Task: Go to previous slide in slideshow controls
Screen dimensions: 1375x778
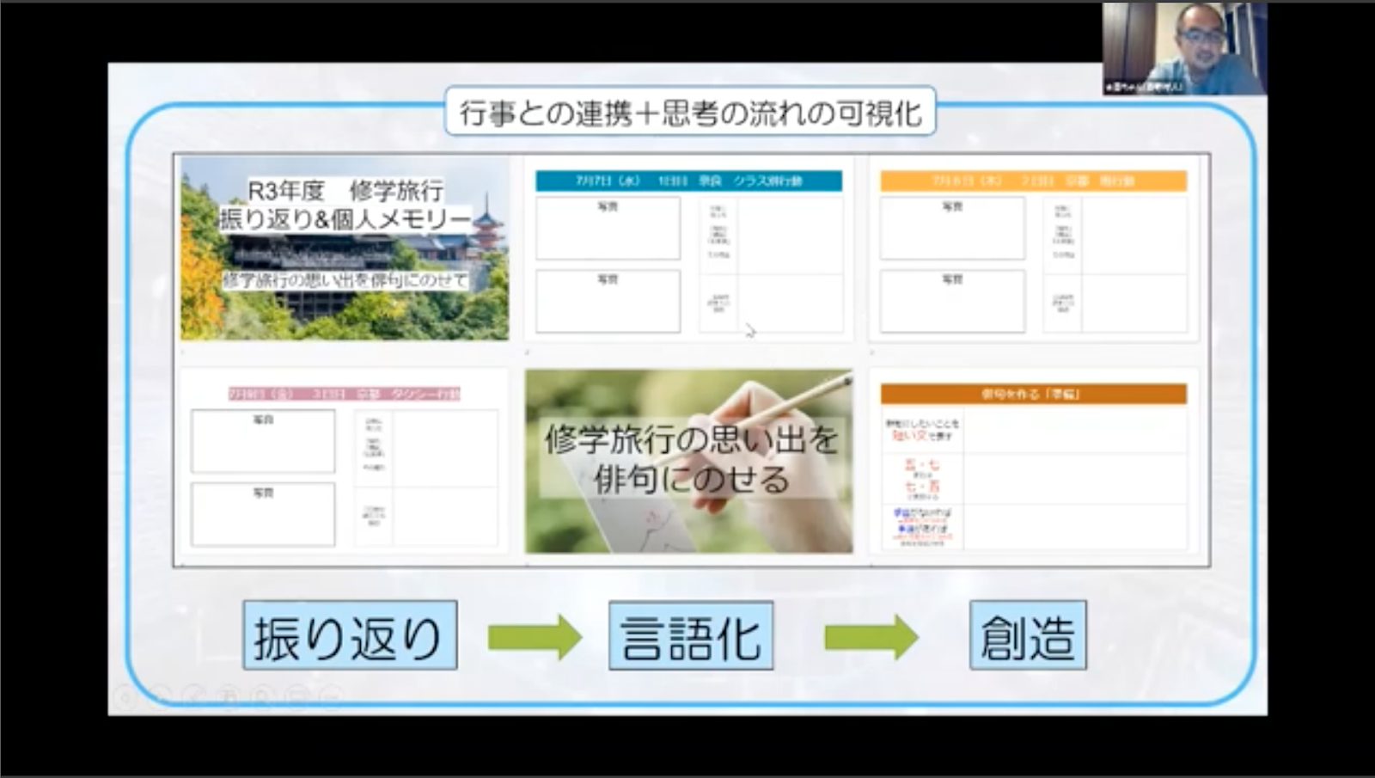Action: [125, 697]
